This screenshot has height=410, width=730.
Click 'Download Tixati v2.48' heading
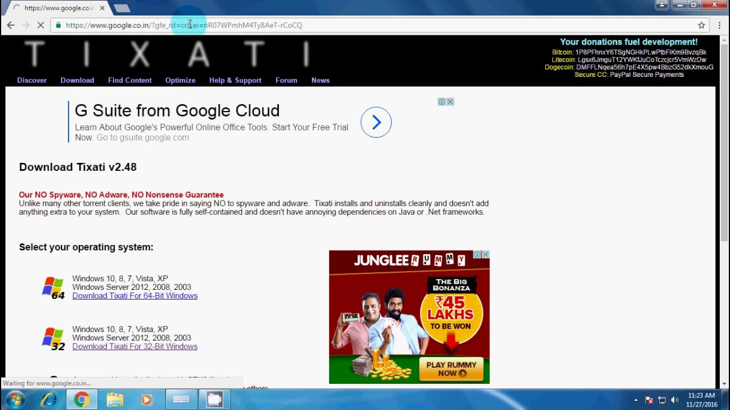[x=78, y=167]
